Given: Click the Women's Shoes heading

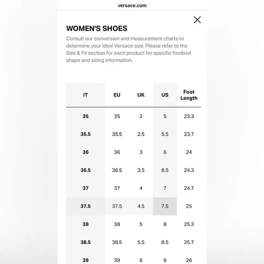Looking at the screenshot, I should coord(96,29).
